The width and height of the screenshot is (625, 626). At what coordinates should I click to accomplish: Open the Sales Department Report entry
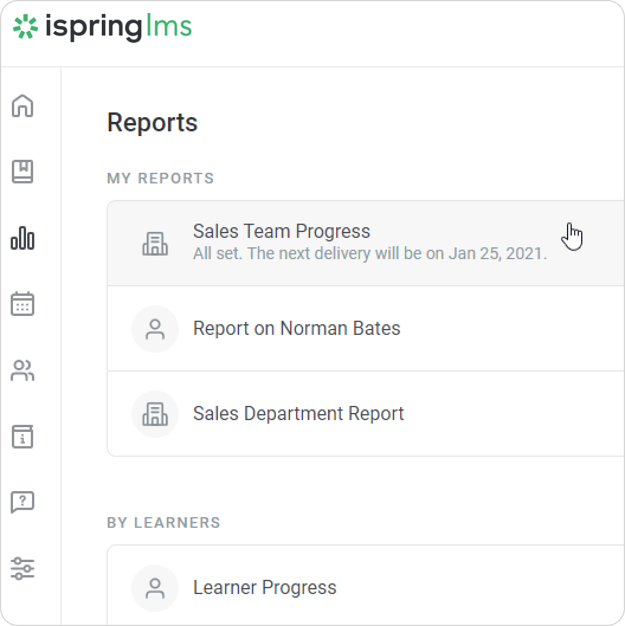[298, 414]
